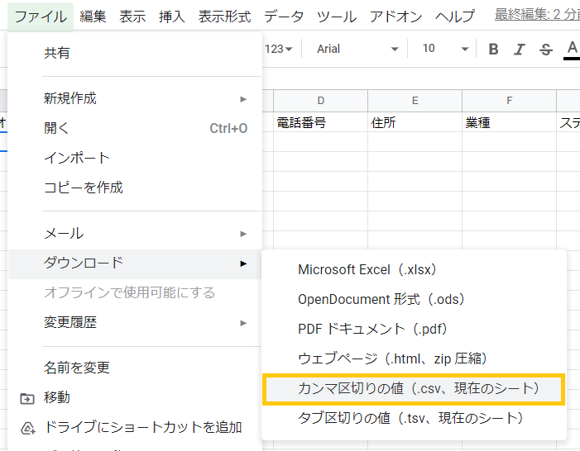Apply strikethrough formatting
The height and width of the screenshot is (451, 580).
point(545,49)
